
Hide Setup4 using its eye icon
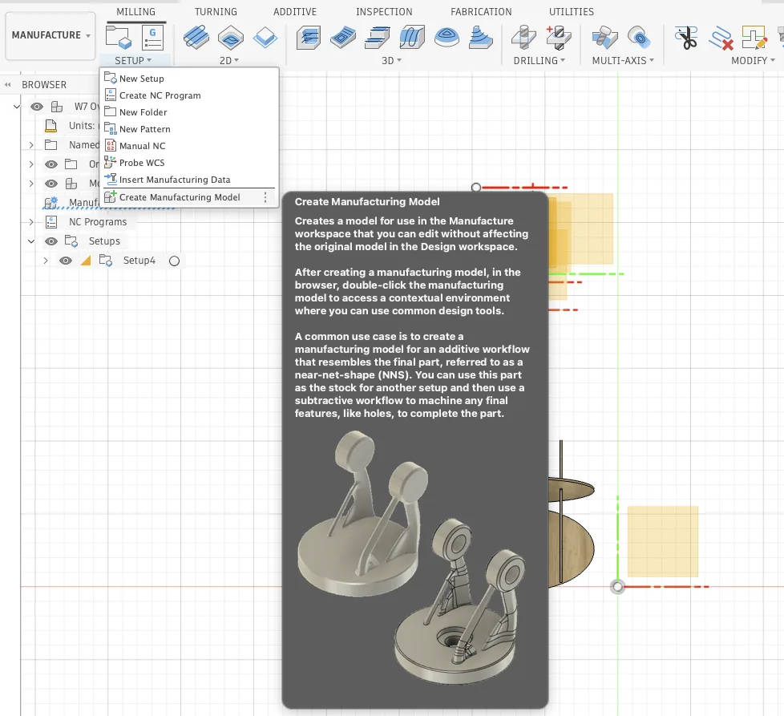tap(66, 261)
